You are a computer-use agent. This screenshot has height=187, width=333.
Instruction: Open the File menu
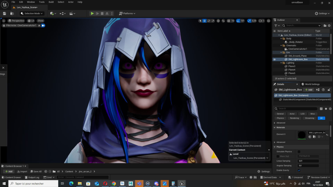(x=13, y=2)
